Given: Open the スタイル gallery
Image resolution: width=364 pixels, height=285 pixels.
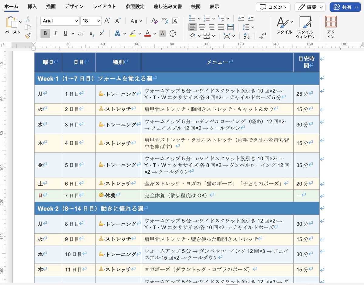Looking at the screenshot, I should pos(284,25).
